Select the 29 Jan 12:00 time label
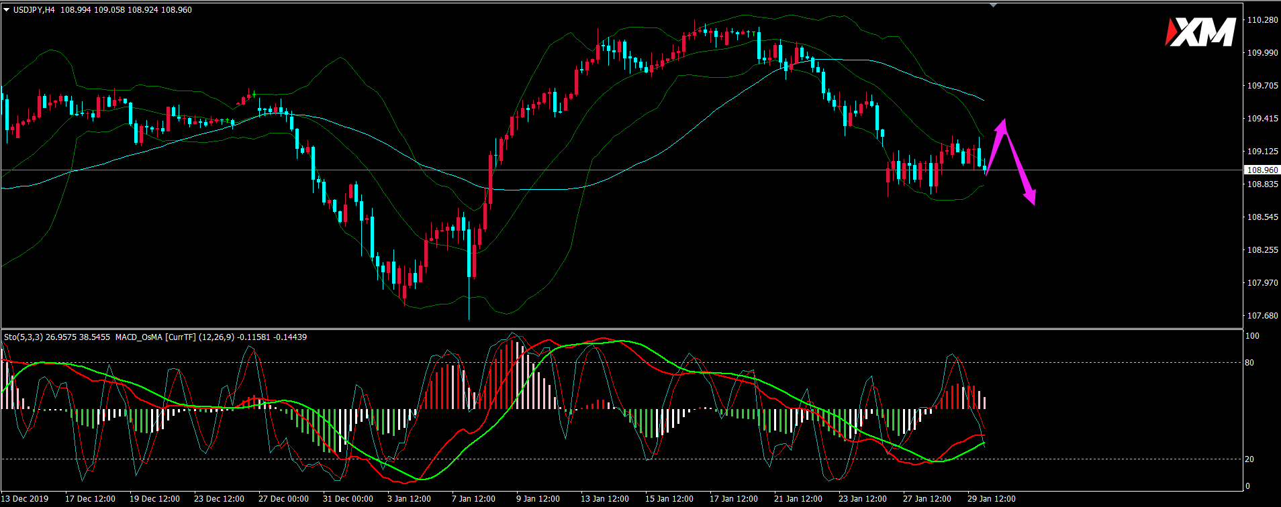 click(991, 499)
